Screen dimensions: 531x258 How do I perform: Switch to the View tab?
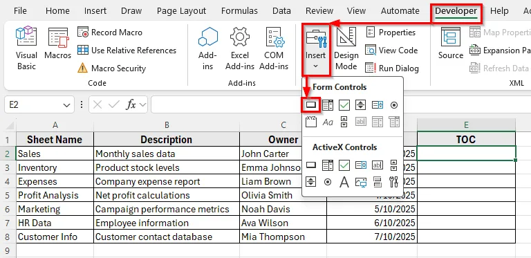point(356,11)
